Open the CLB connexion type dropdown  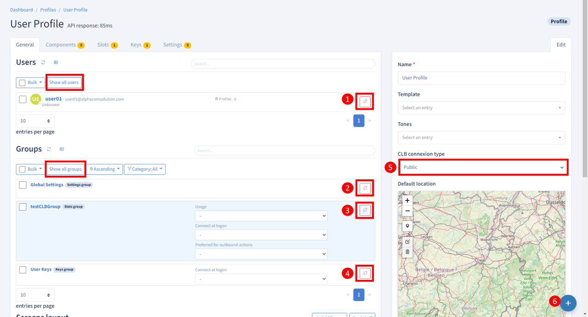482,167
